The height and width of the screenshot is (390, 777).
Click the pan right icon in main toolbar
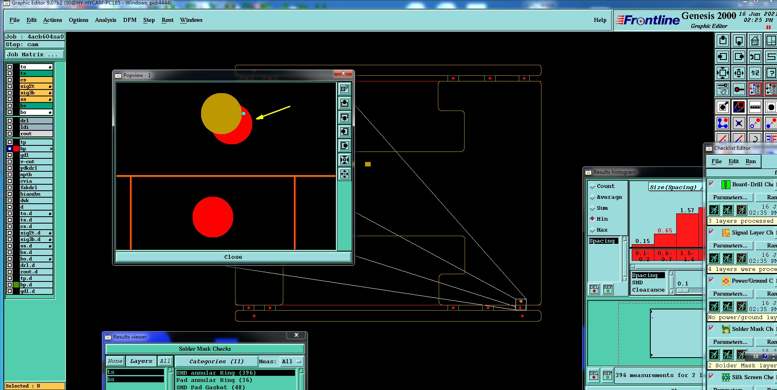point(739,57)
